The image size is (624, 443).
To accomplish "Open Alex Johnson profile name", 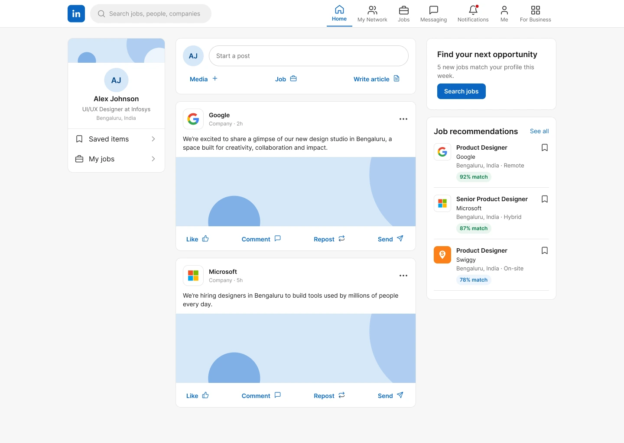I will pyautogui.click(x=116, y=99).
